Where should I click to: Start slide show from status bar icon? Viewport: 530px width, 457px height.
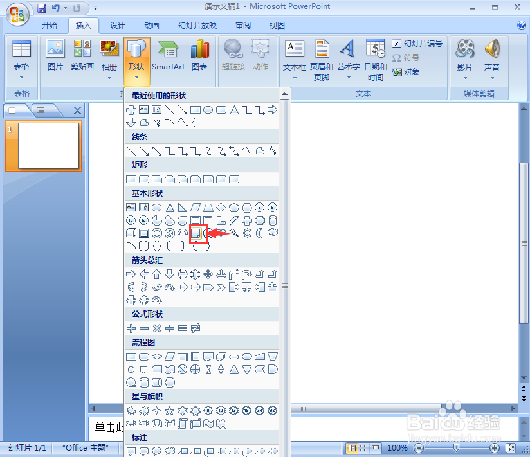tap(376, 448)
